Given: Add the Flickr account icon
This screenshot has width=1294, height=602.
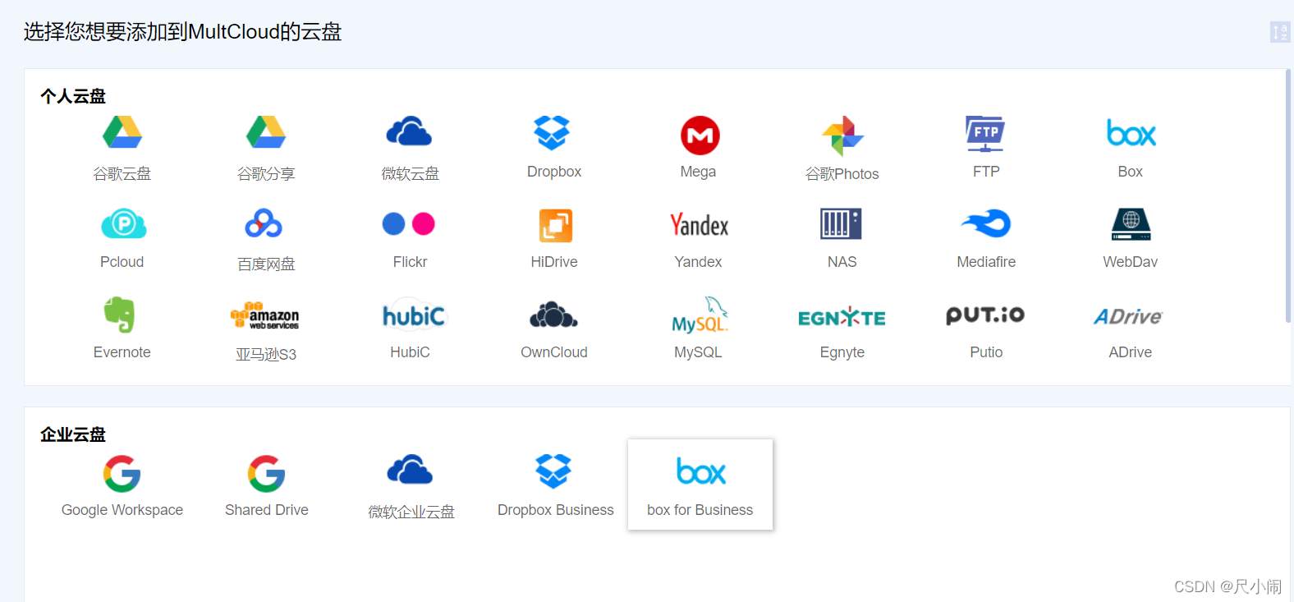Looking at the screenshot, I should [x=409, y=223].
